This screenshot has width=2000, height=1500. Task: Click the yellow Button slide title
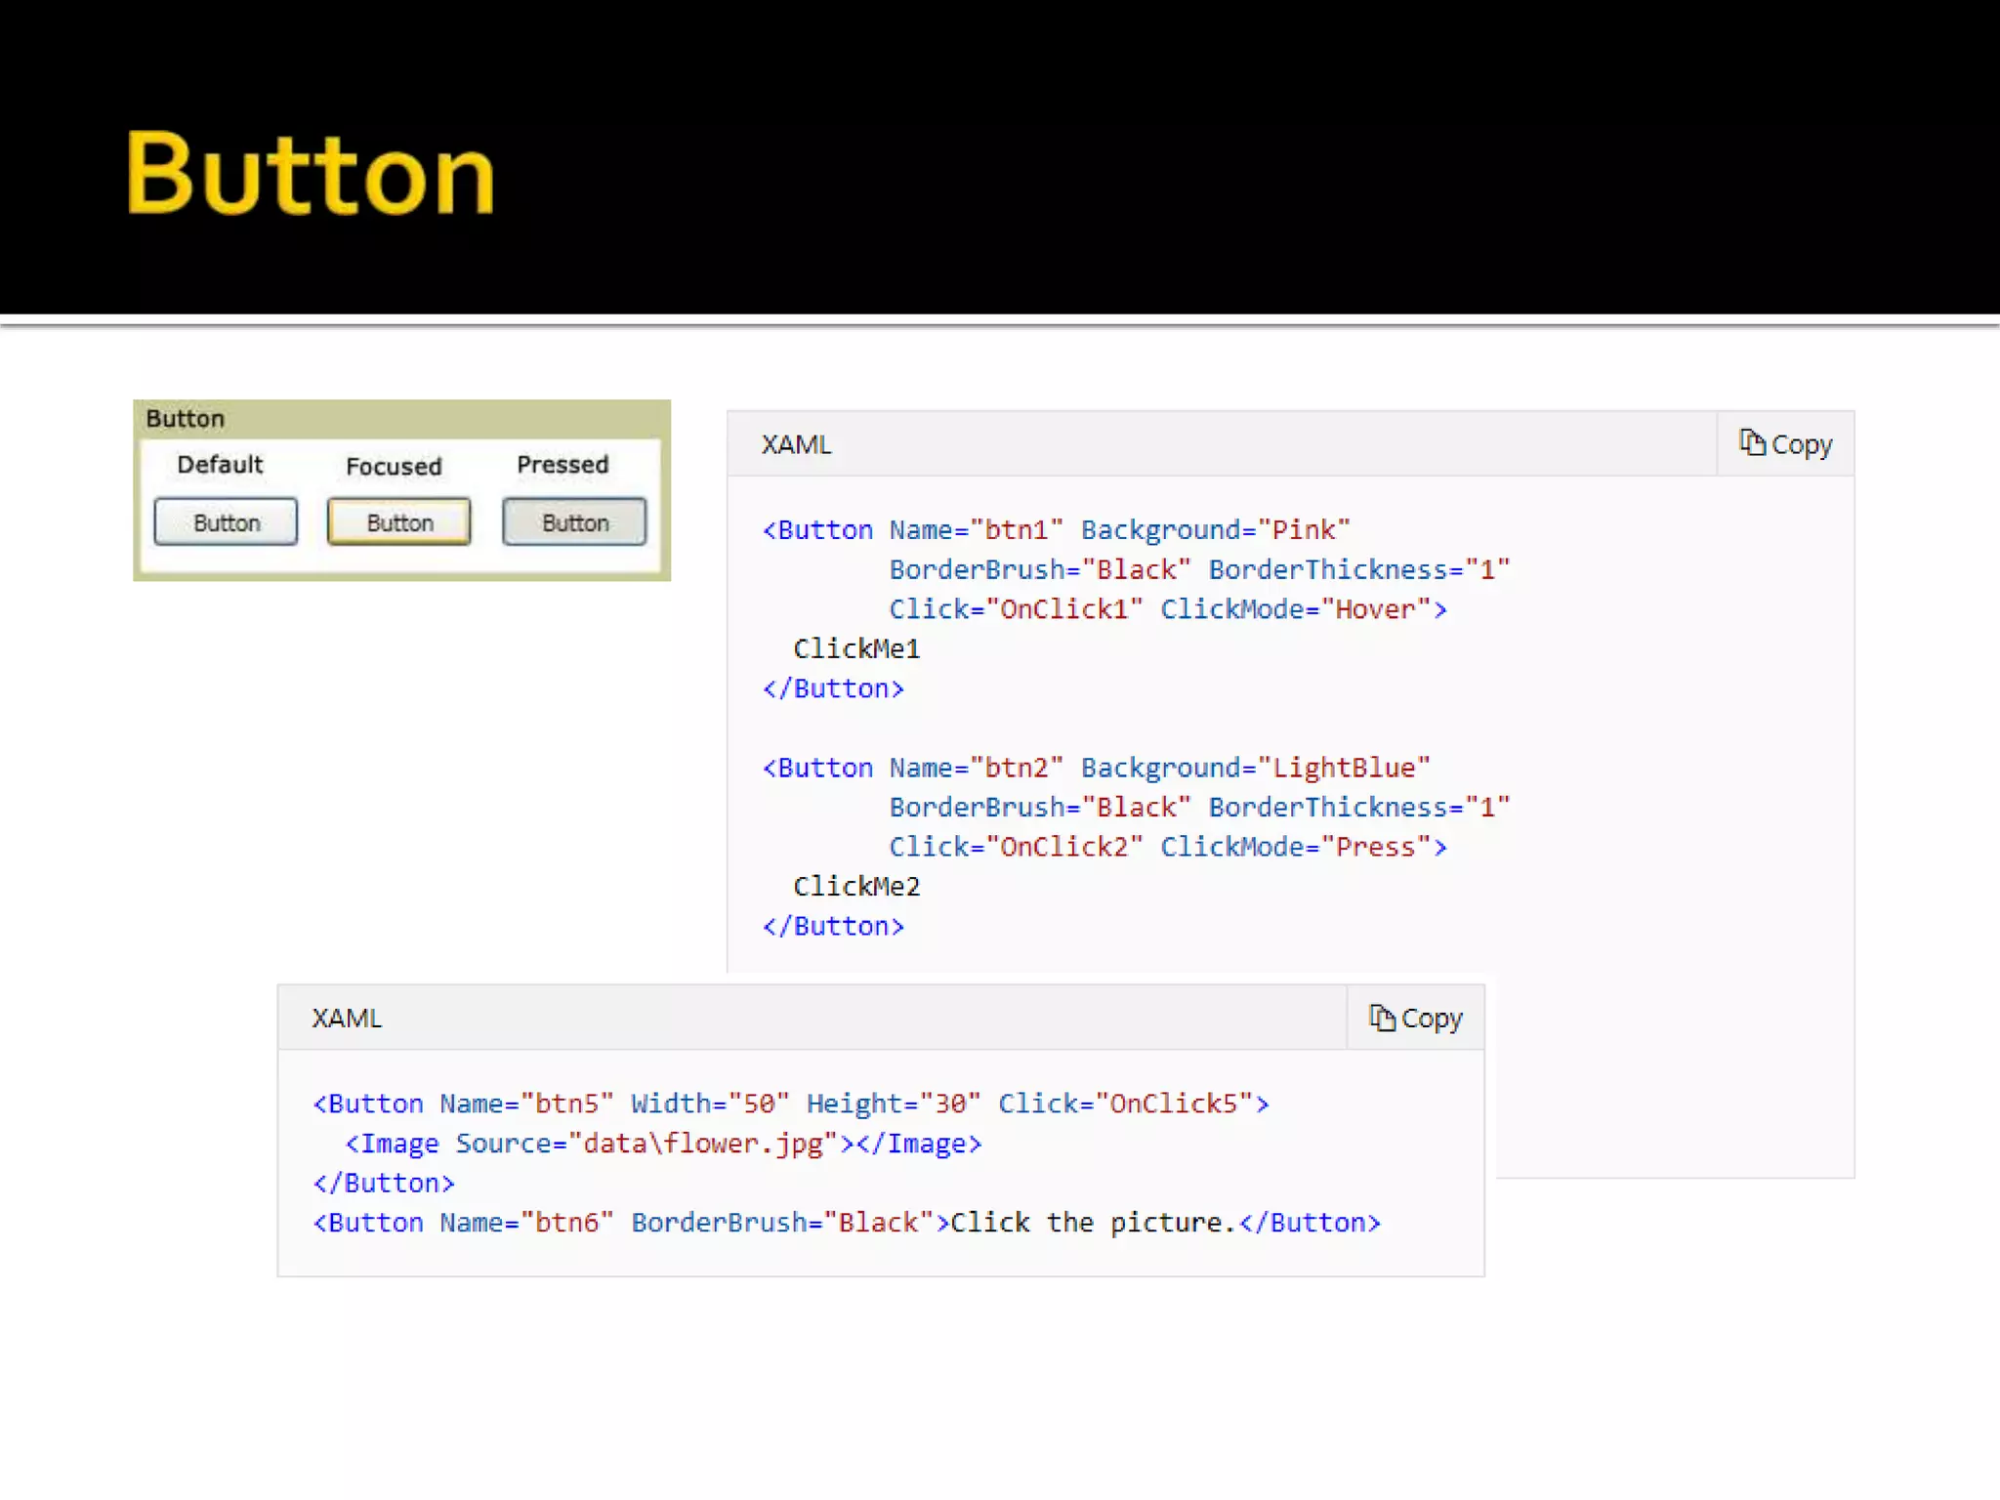coord(311,174)
